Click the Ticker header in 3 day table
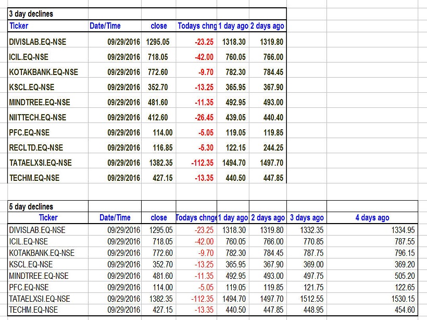This screenshot has width=427, height=320. (x=19, y=26)
